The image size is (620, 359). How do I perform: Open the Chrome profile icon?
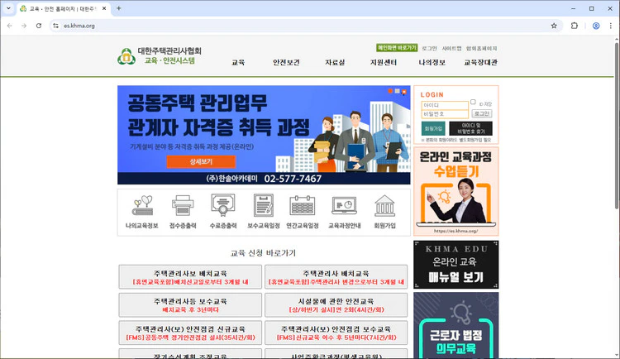pos(596,26)
